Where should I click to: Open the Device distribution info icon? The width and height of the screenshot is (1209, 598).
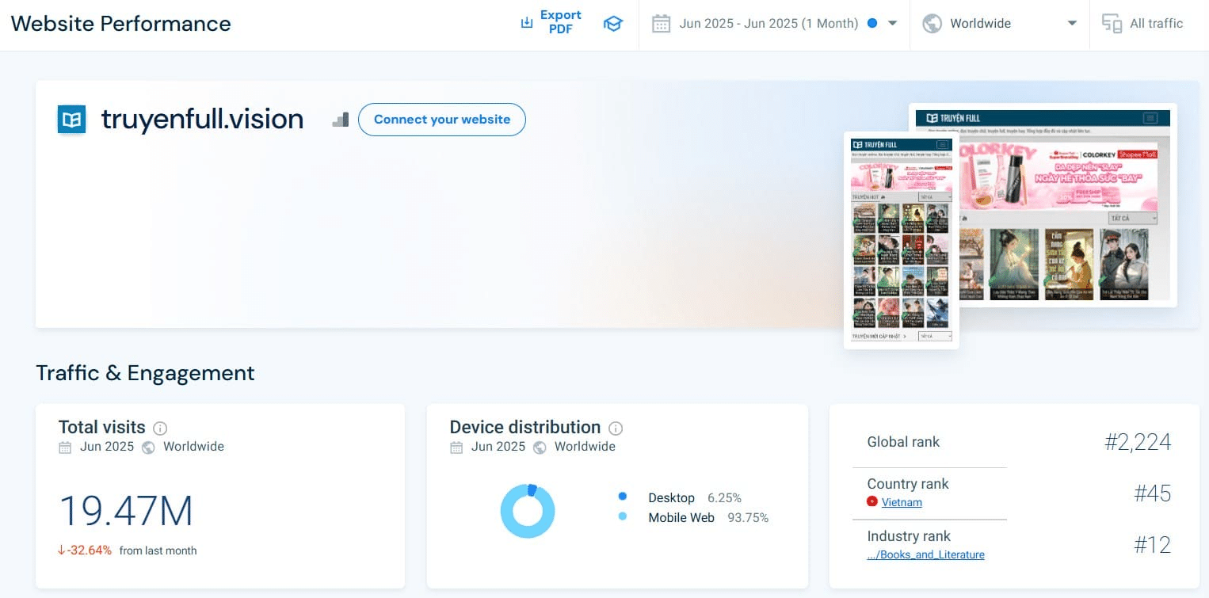pos(616,429)
